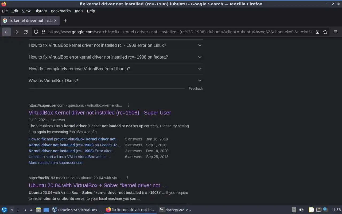Open 'Kernel driver not installed on Fedora 32' sublink
Image resolution: width=342 pixels, height=214 pixels.
pyautogui.click(x=75, y=145)
